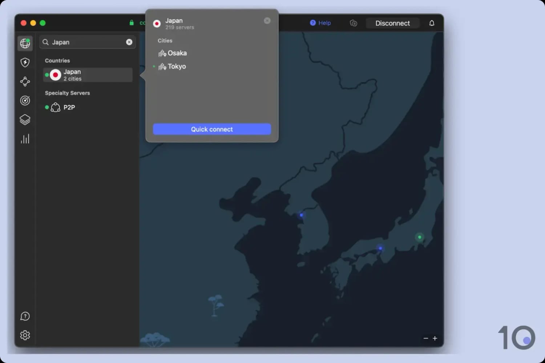Open the Dark Web Monitor target icon
Screen dimensions: 545x363
25,101
